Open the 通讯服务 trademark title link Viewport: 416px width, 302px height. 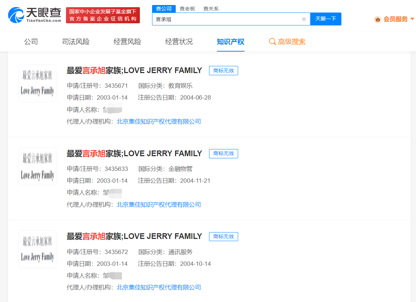coord(134,236)
